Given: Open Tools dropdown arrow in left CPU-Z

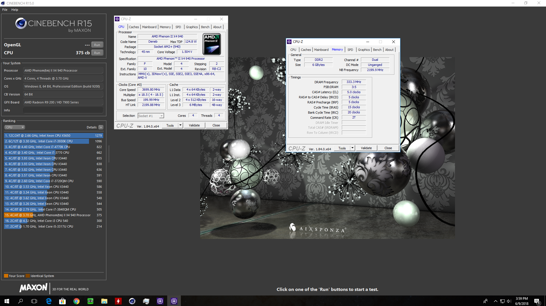Looking at the screenshot, I should [180, 125].
